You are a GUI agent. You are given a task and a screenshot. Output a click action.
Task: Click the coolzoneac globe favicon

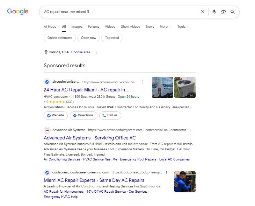(x=47, y=173)
